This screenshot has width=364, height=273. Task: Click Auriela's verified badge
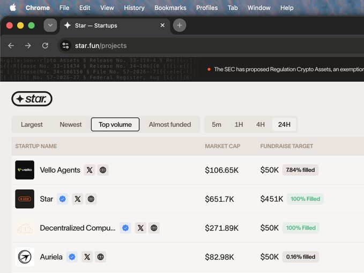point(72,257)
